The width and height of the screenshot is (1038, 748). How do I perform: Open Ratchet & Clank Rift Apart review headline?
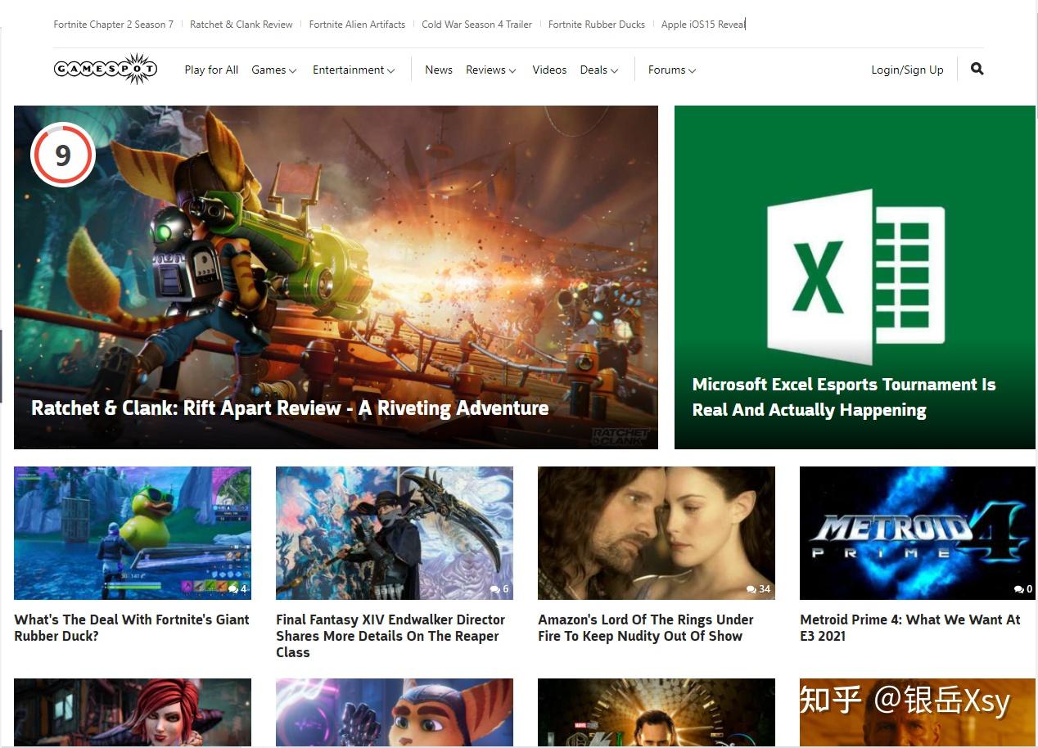coord(290,408)
